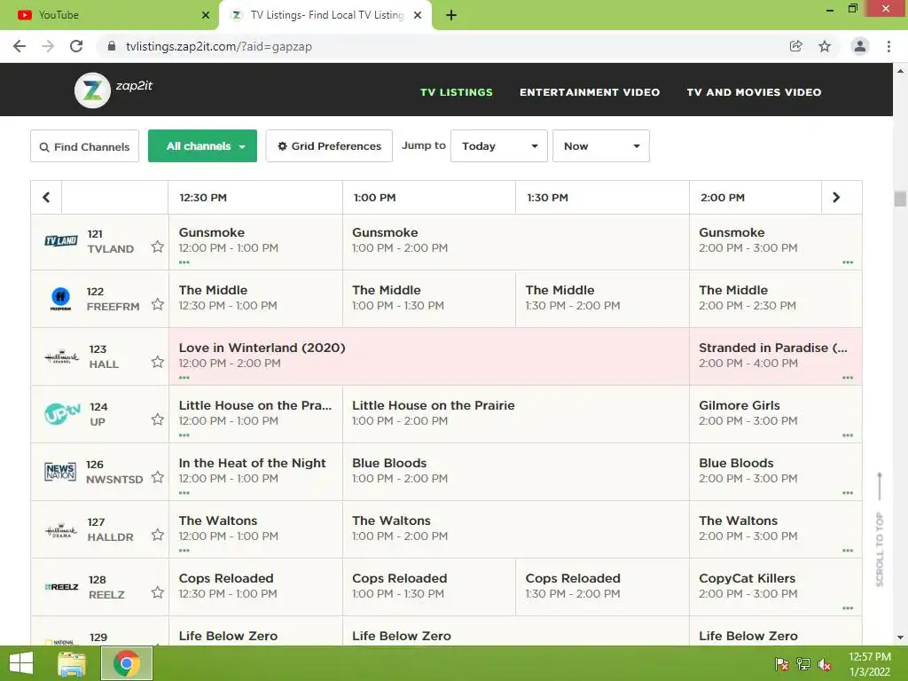This screenshot has height=681, width=908.
Task: Open Little House on the Prairie 1:00 PM
Action: 516,414
